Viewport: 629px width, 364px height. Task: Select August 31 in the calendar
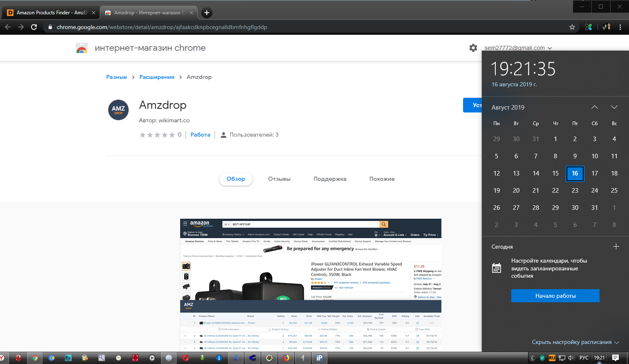click(595, 208)
